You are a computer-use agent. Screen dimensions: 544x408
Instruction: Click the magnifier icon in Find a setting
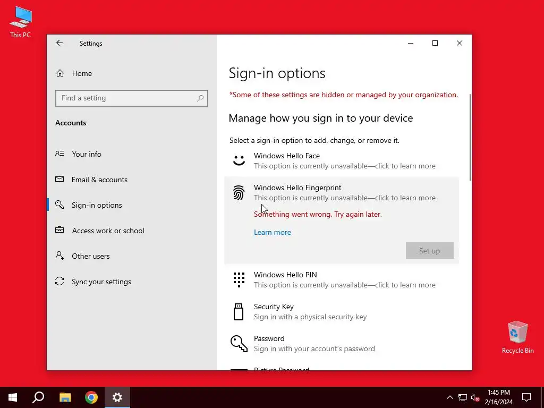point(200,98)
